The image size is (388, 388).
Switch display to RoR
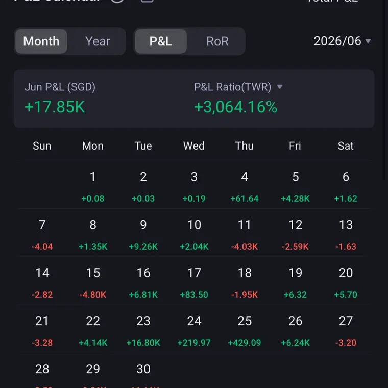(x=217, y=41)
